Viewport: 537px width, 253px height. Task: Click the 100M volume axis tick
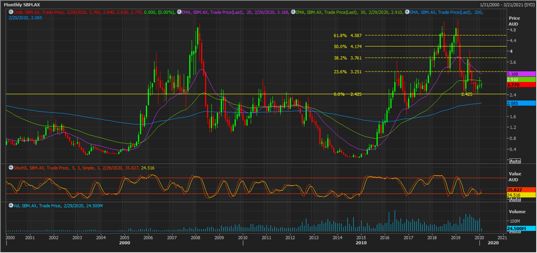click(515, 221)
